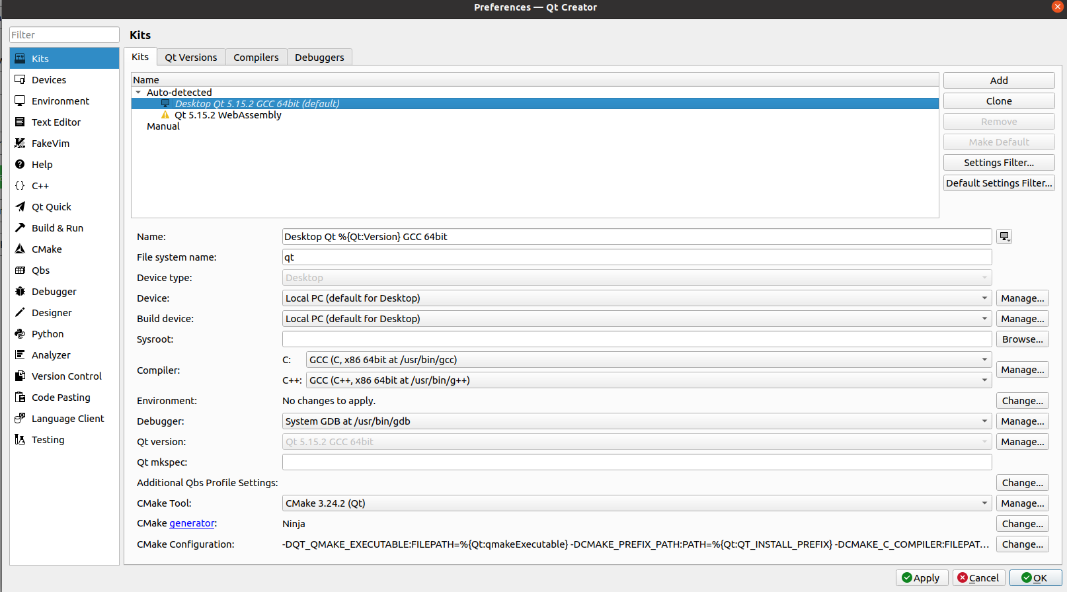The image size is (1067, 592).
Task: Expand the Debugger System GDB combo box
Action: point(636,421)
